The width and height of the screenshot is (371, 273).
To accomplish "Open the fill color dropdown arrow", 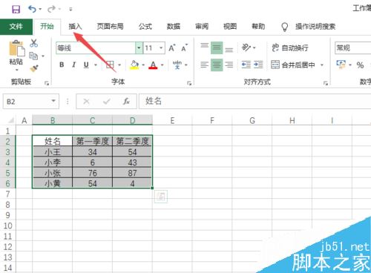I will [x=143, y=65].
